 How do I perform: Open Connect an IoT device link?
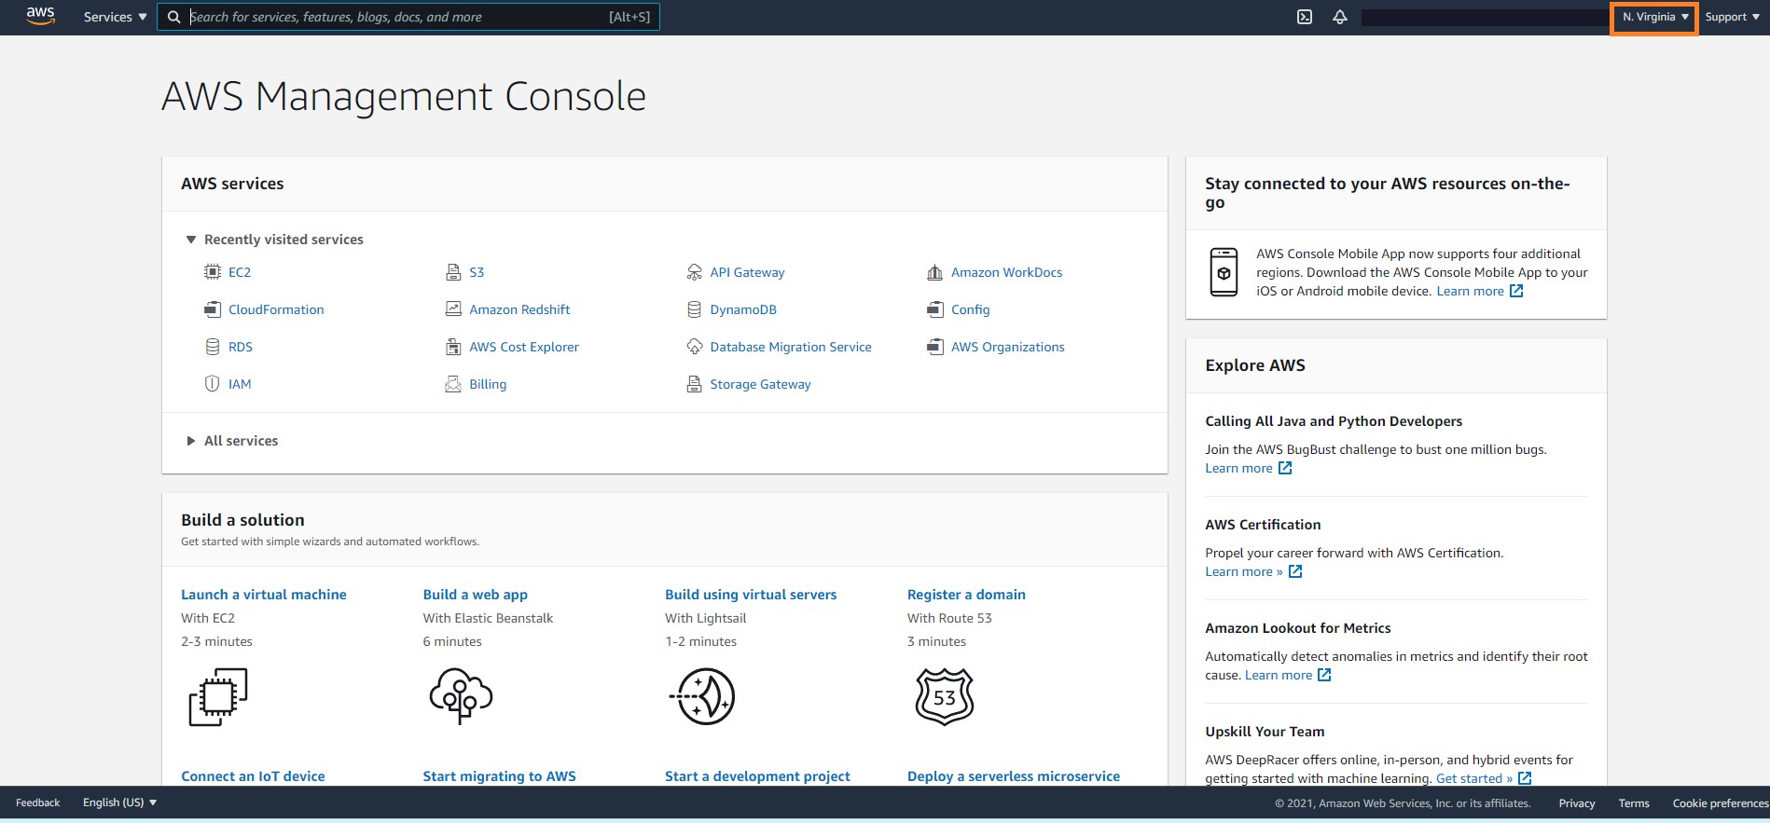[253, 776]
